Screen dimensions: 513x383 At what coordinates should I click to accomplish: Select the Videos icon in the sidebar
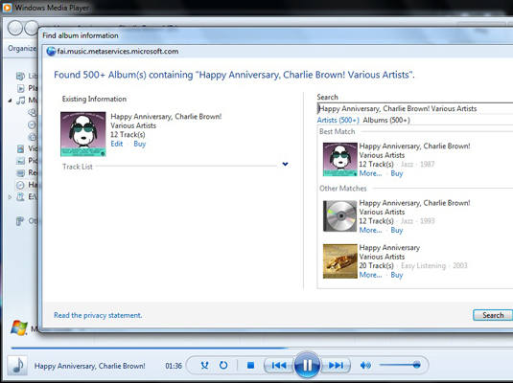tap(20, 148)
